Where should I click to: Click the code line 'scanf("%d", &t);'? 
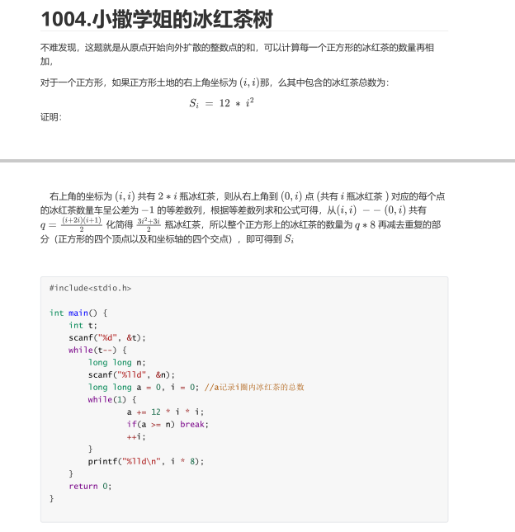point(107,338)
